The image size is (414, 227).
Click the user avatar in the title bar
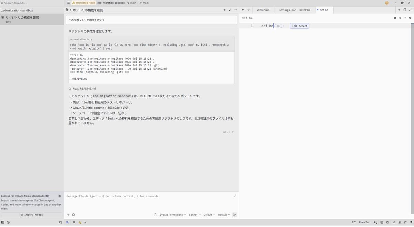click(x=387, y=3)
